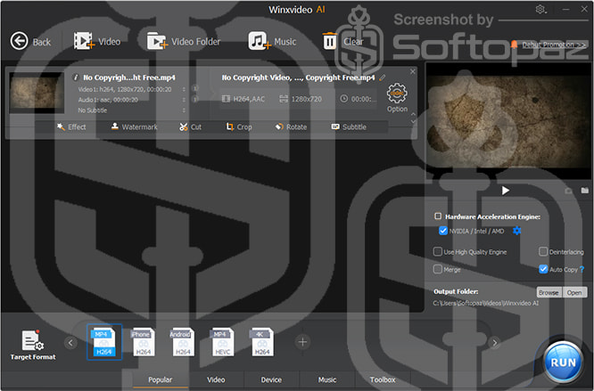The height and width of the screenshot is (391, 594).
Task: Click the 1280x720 output resolution
Action: click(x=301, y=99)
